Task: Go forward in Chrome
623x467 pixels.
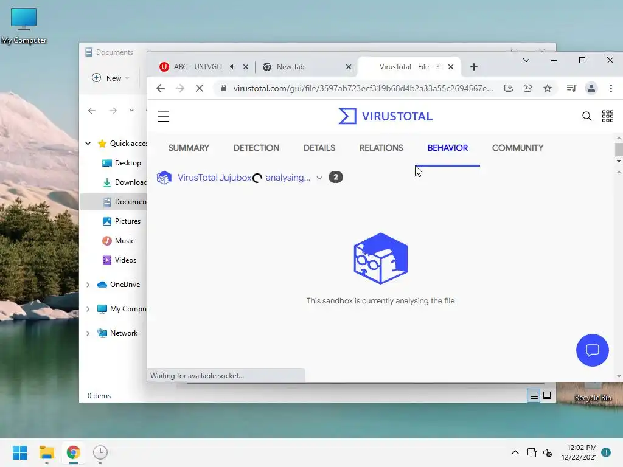Action: 180,88
